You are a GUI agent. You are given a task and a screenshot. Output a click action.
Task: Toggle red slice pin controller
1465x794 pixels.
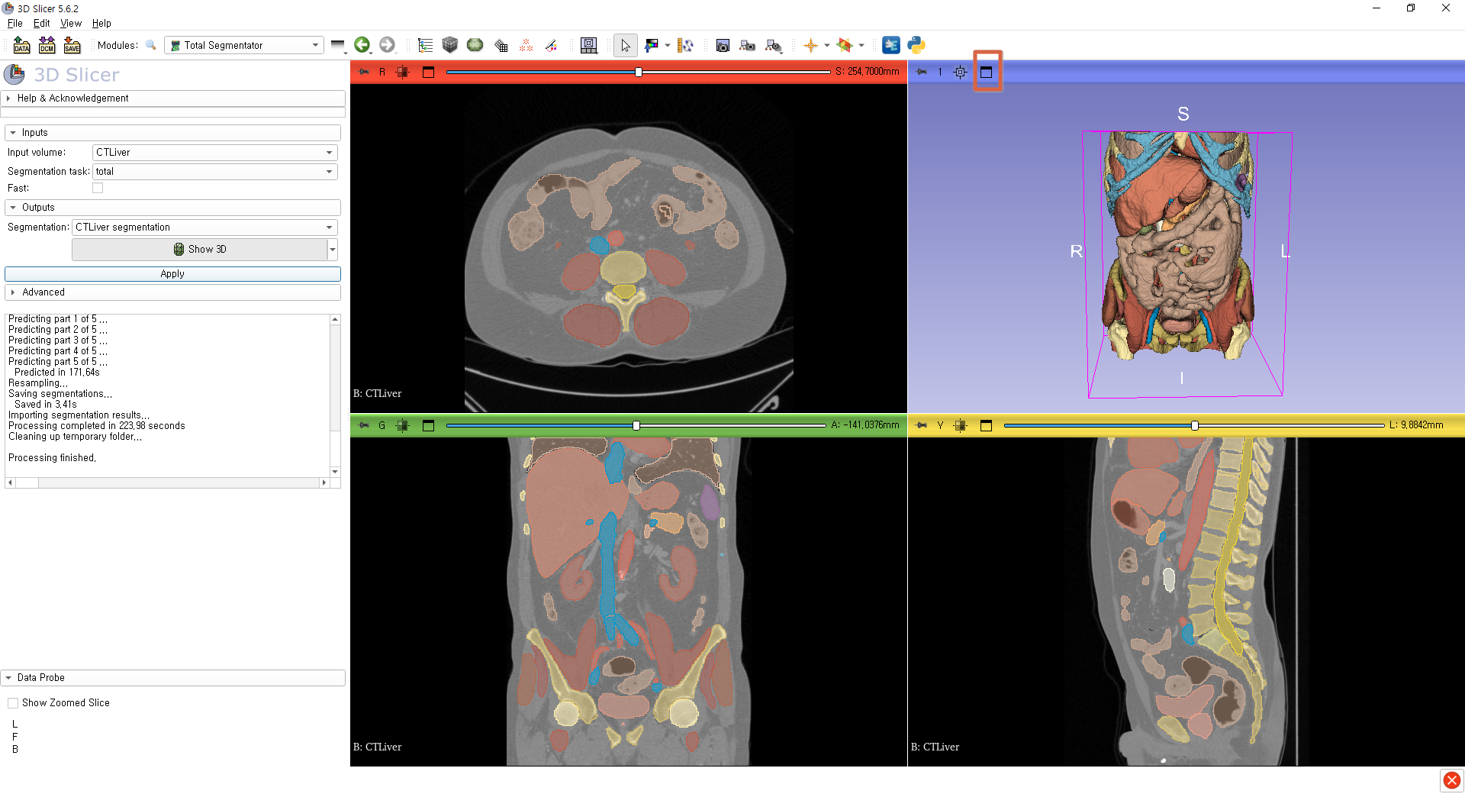click(364, 73)
